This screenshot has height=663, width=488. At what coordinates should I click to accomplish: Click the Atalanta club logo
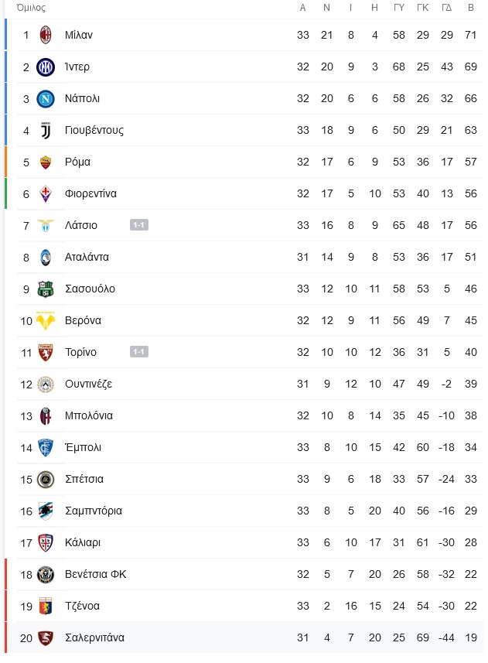[x=46, y=257]
